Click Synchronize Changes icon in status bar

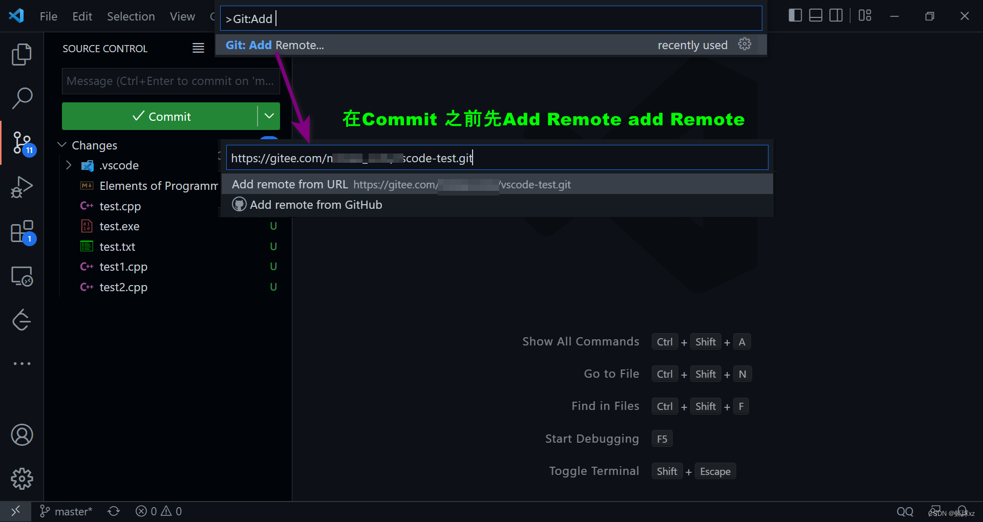pos(114,511)
